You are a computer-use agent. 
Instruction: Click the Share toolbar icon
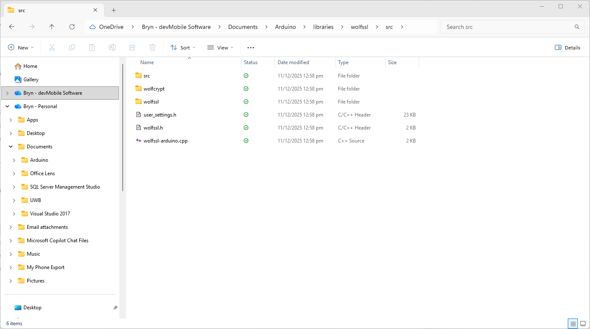(132, 48)
